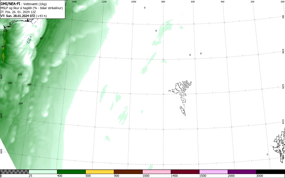Click the "60N" latitude label

[1, 151]
